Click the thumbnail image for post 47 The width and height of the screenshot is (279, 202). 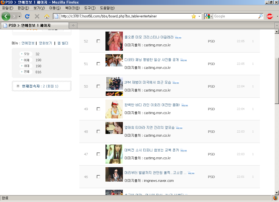click(x=114, y=154)
